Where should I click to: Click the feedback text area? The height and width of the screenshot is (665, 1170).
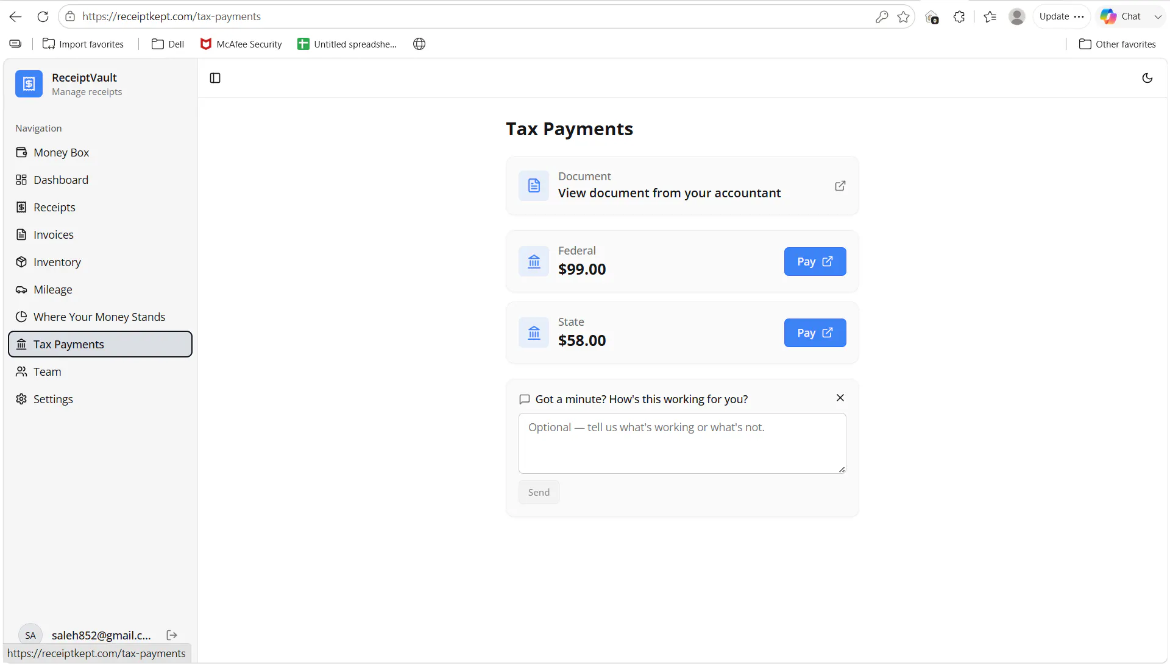coord(682,443)
